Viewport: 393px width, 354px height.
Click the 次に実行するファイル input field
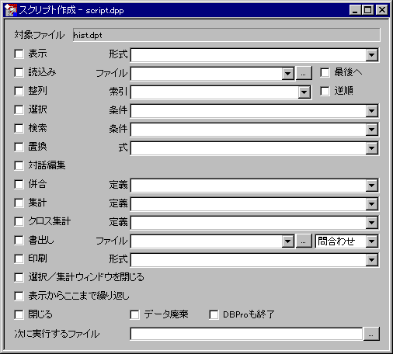pos(246,334)
